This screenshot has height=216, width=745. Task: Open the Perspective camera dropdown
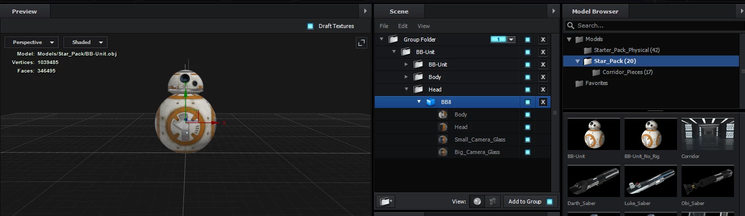[x=31, y=42]
